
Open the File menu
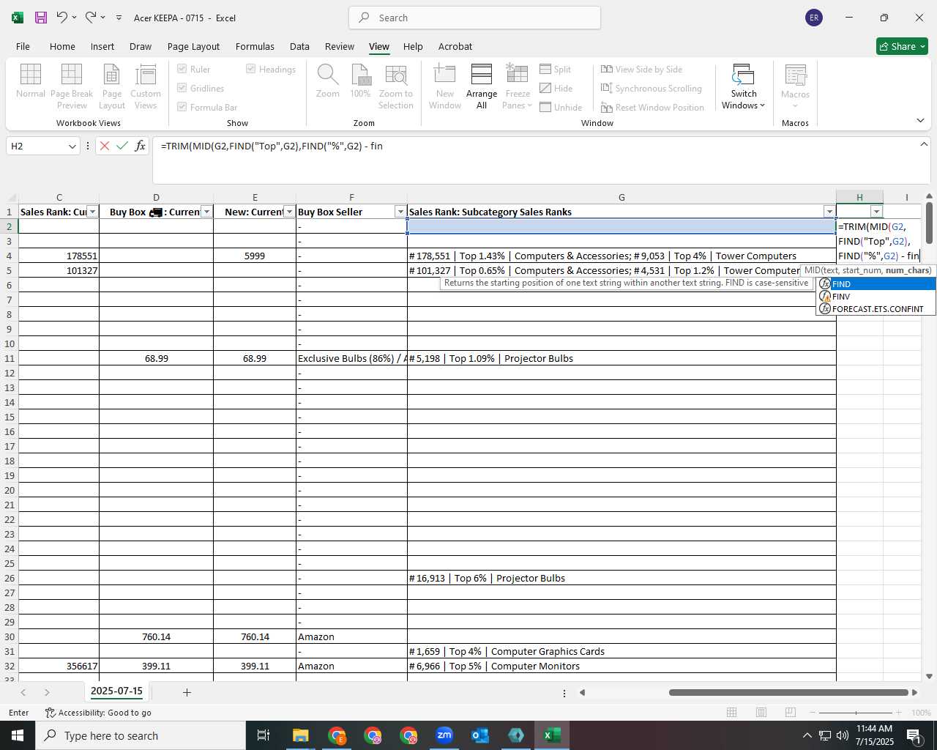(x=23, y=46)
